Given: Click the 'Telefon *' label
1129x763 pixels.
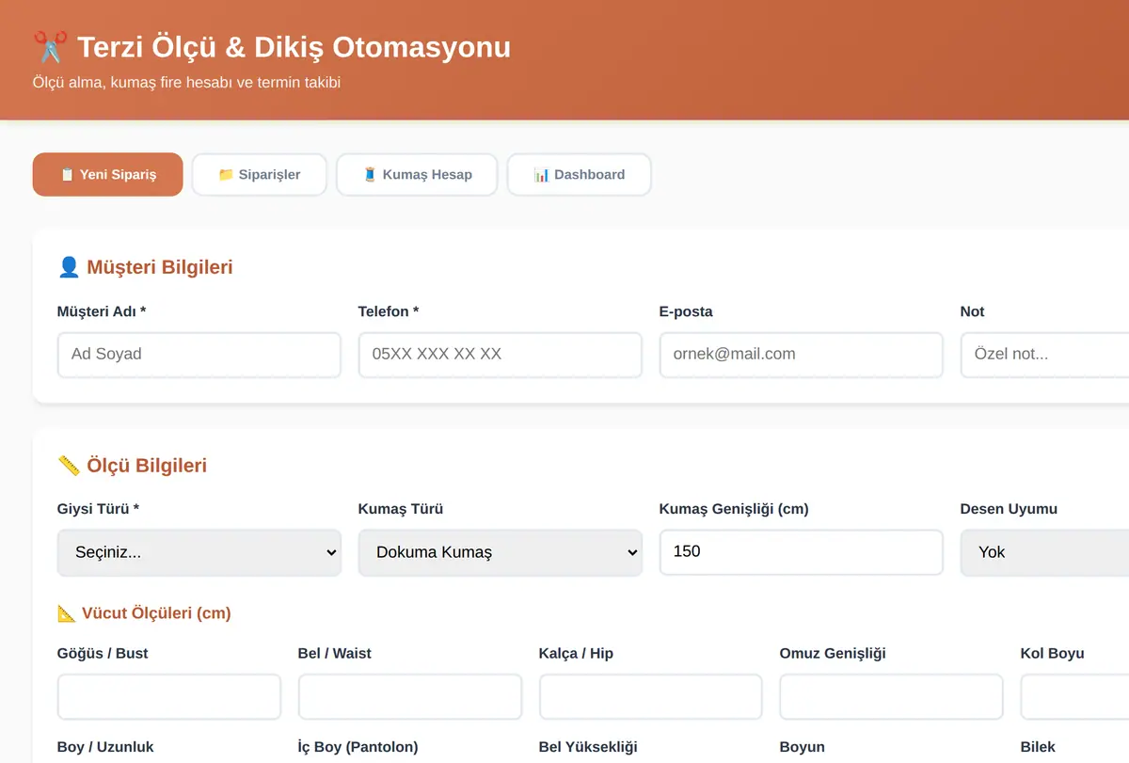Looking at the screenshot, I should point(389,311).
